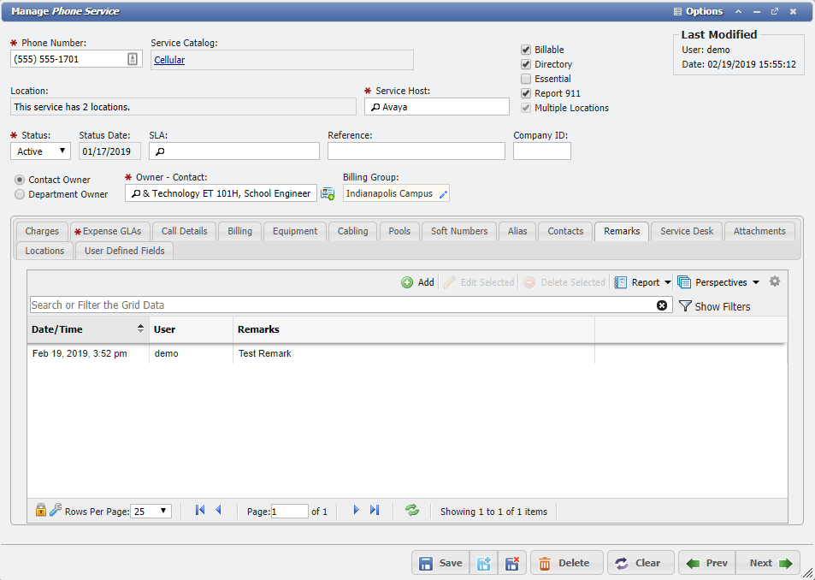Open the grid settings gear icon
The height and width of the screenshot is (580, 815).
(775, 281)
